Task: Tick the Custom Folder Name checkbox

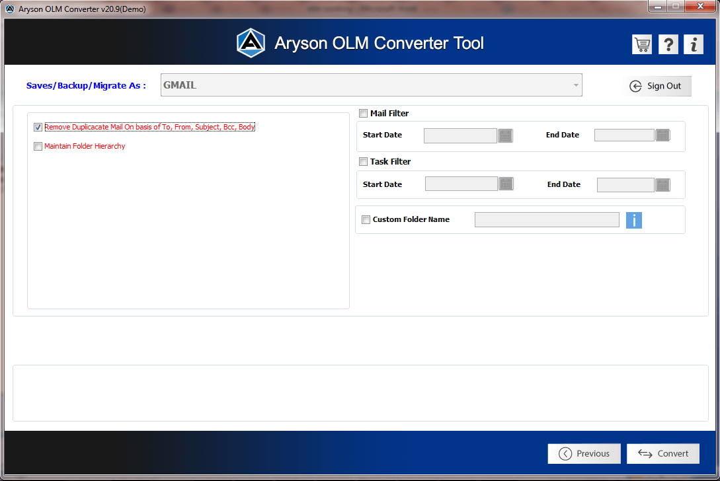Action: pos(366,220)
